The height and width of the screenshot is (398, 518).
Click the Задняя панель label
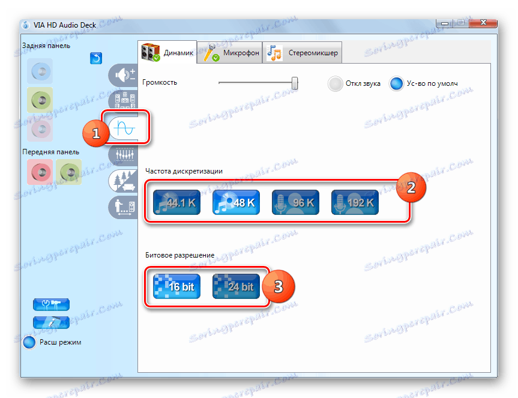(x=46, y=46)
